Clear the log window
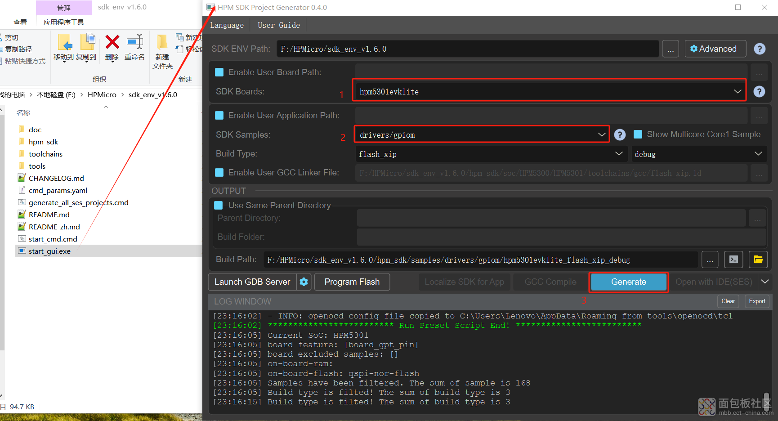778x421 pixels. 728,301
